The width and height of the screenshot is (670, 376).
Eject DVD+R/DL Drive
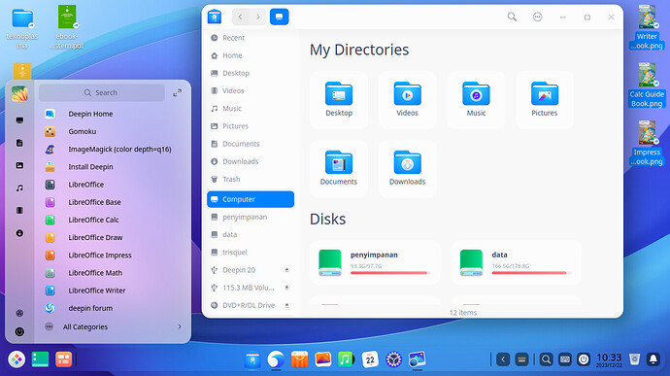point(286,305)
